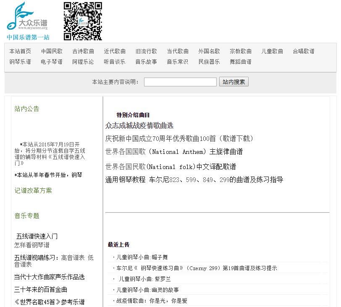Open 战疫情歌曲:你是光,你是爱 entry
Screen dimensions: 341x307
(152, 301)
